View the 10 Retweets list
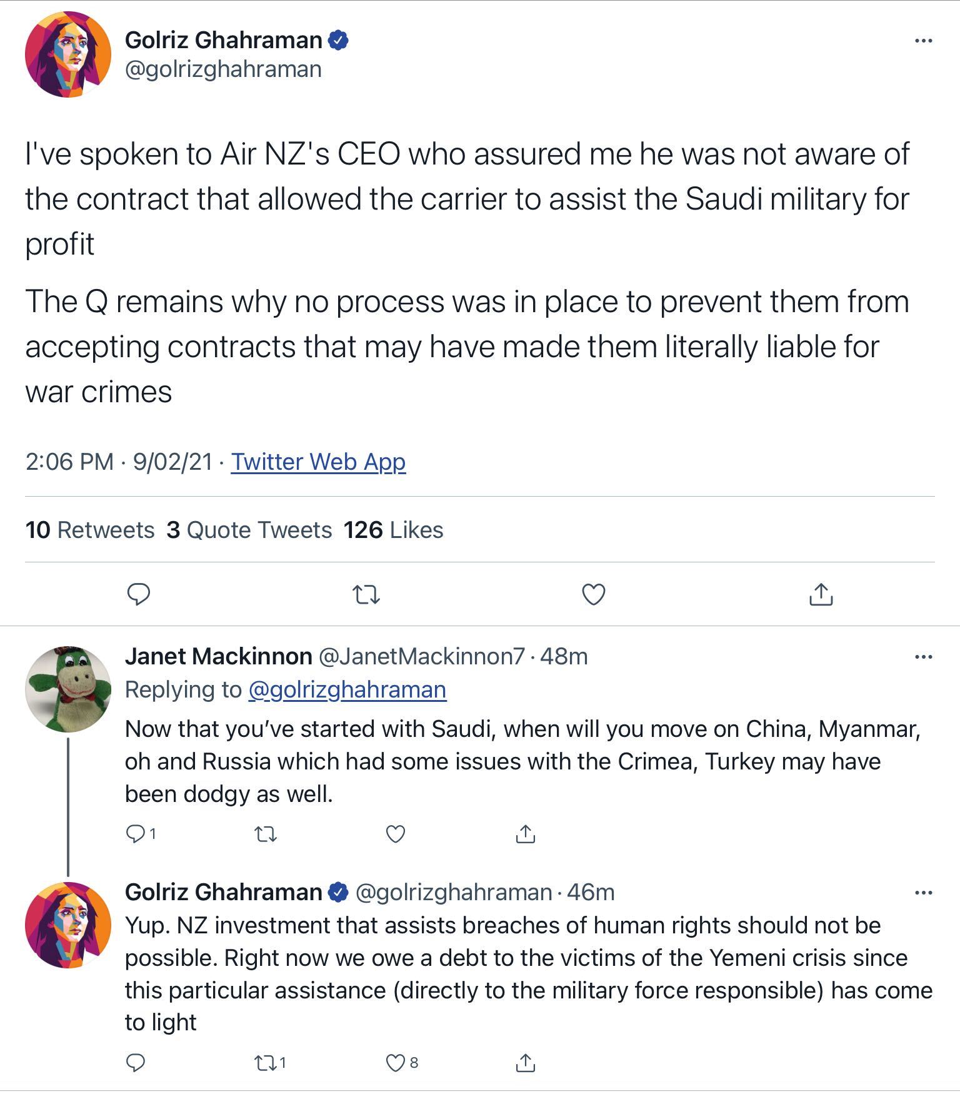Image resolution: width=960 pixels, height=1106 pixels. click(x=90, y=530)
